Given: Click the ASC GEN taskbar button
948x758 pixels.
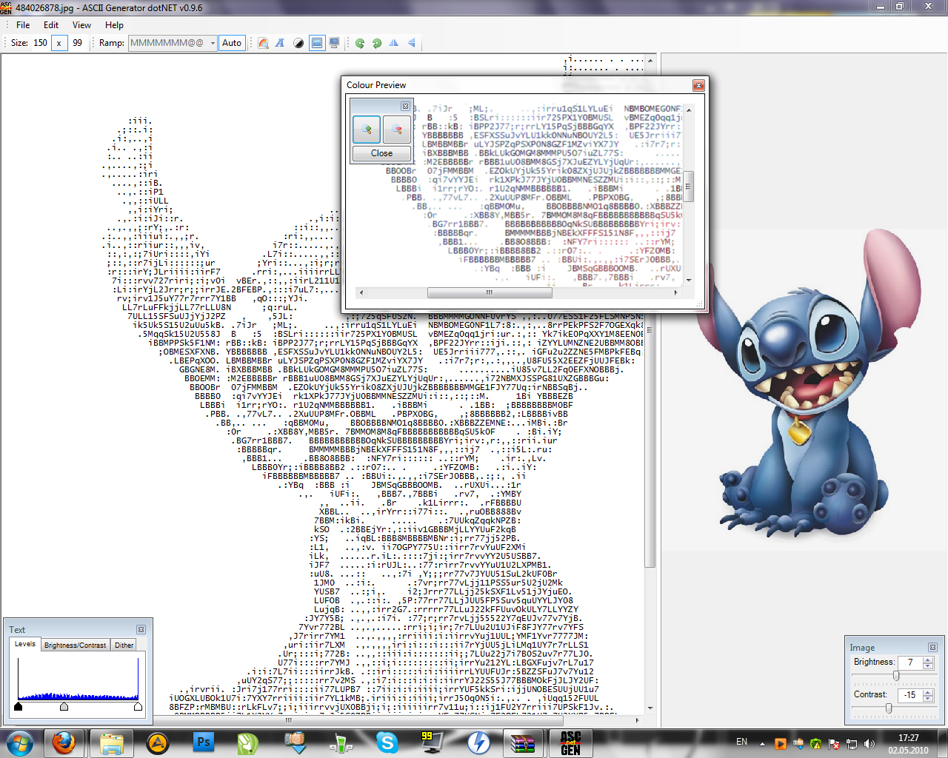Looking at the screenshot, I should (x=570, y=742).
